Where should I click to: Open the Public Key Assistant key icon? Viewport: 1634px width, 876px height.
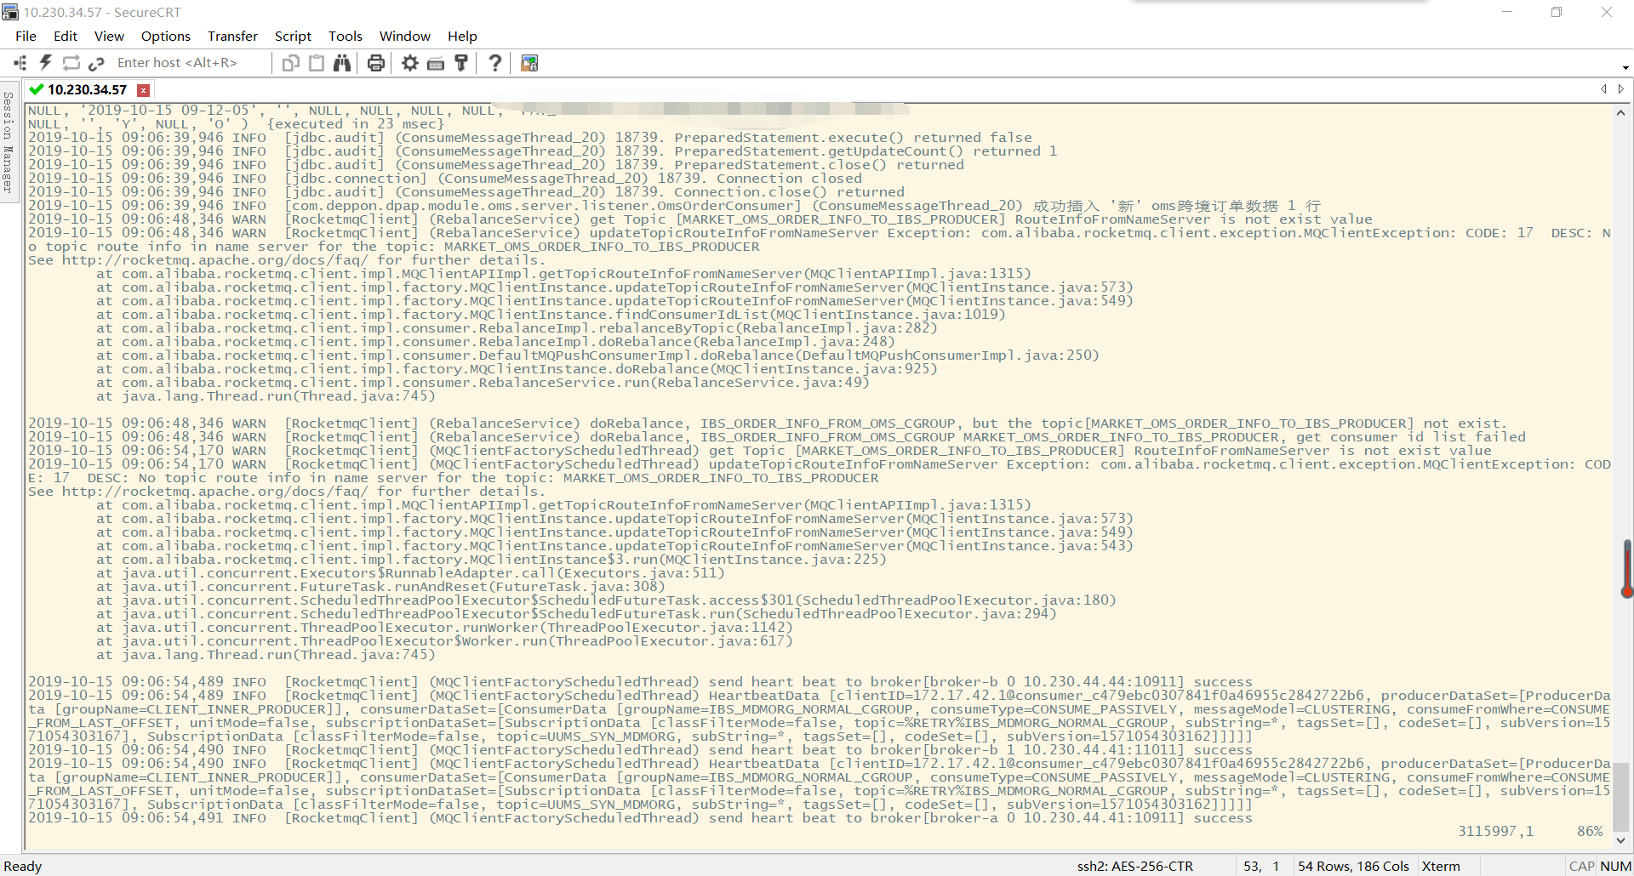coord(461,63)
